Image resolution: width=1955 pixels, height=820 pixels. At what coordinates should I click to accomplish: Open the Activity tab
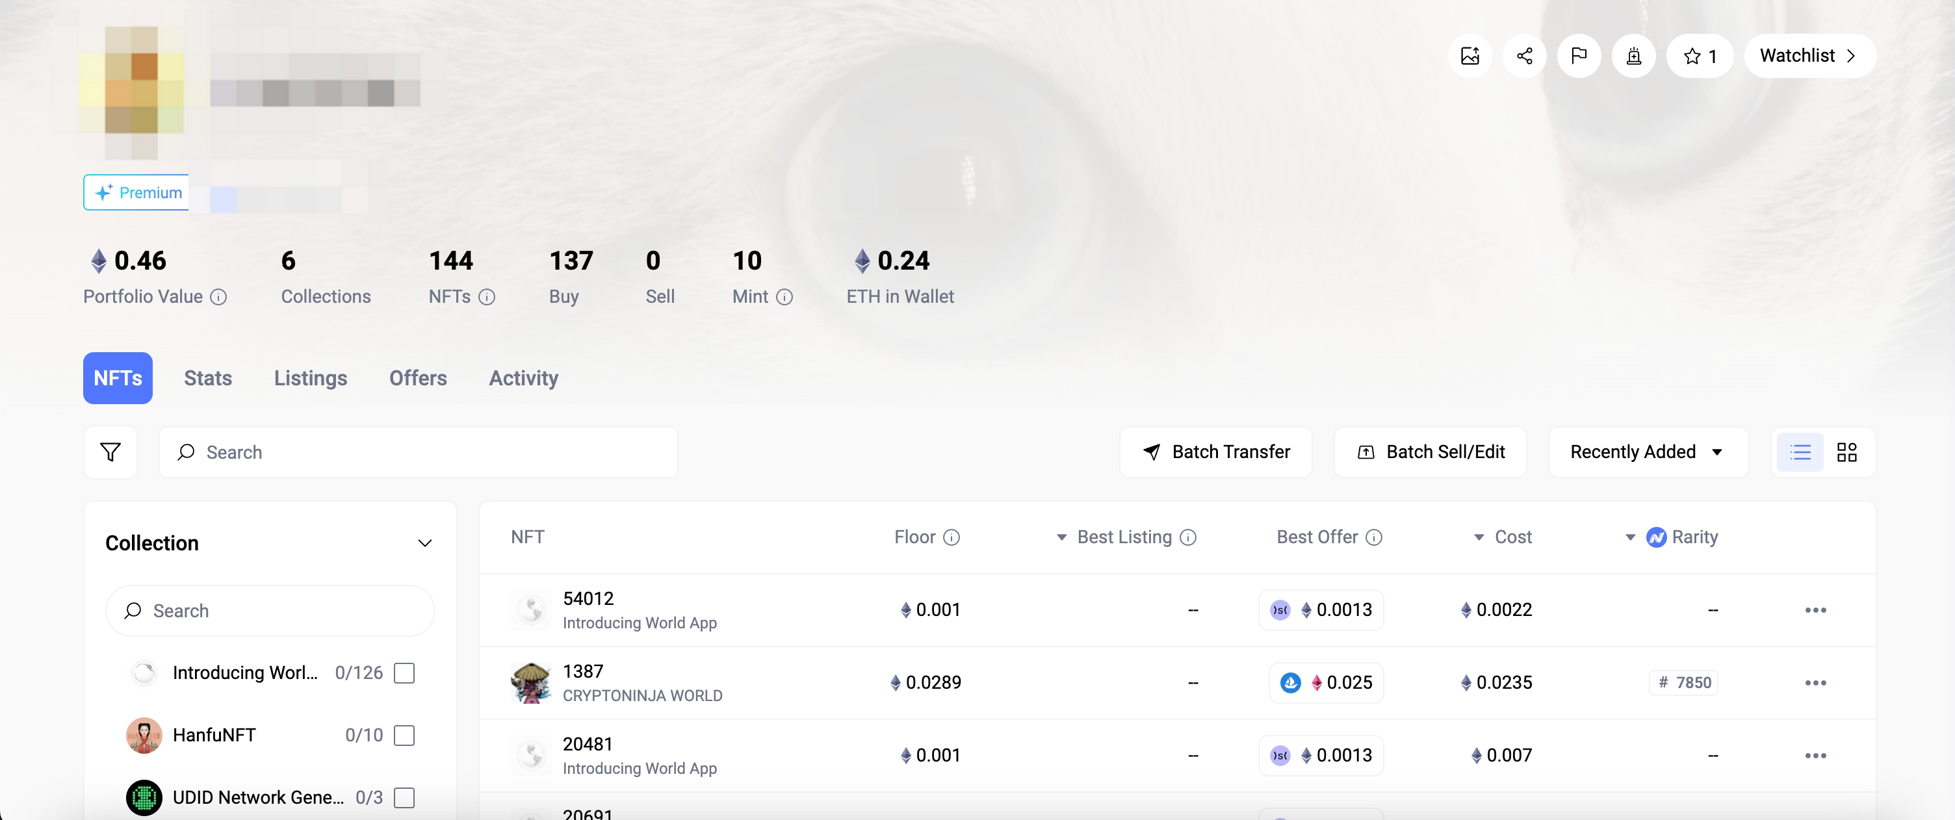523,378
